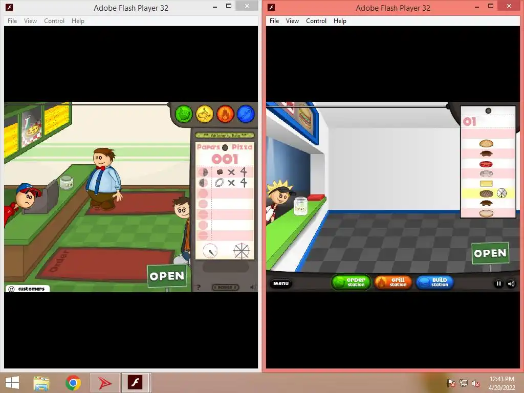The height and width of the screenshot is (393, 524).
Task: Switch to the Grill Station
Action: [x=393, y=282]
